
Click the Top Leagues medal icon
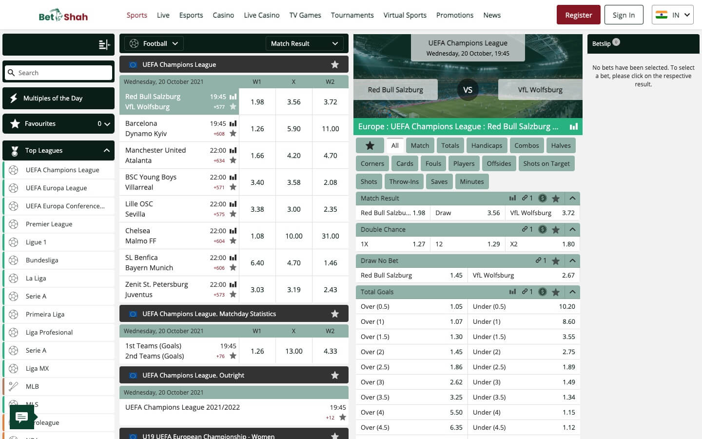pos(15,150)
